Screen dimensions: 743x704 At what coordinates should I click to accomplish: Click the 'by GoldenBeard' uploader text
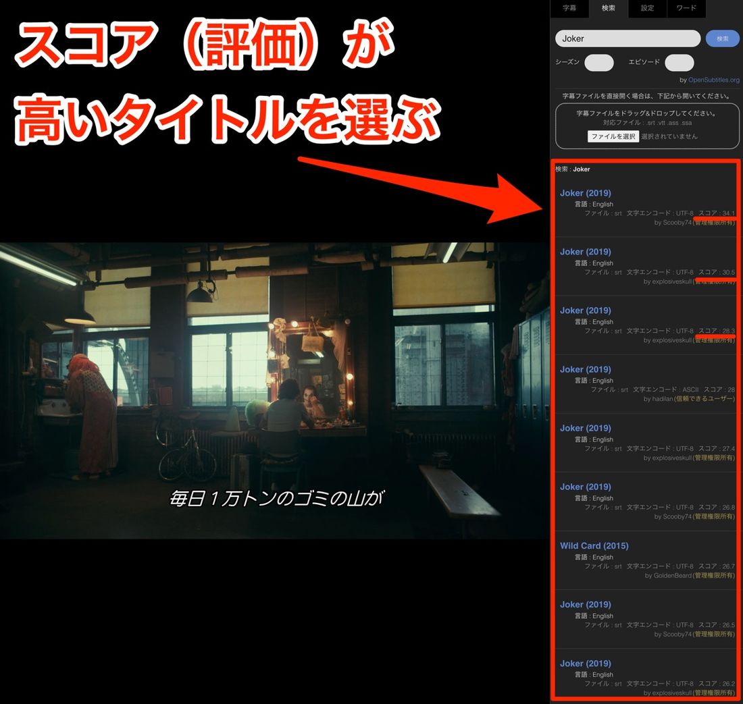pyautogui.click(x=668, y=575)
